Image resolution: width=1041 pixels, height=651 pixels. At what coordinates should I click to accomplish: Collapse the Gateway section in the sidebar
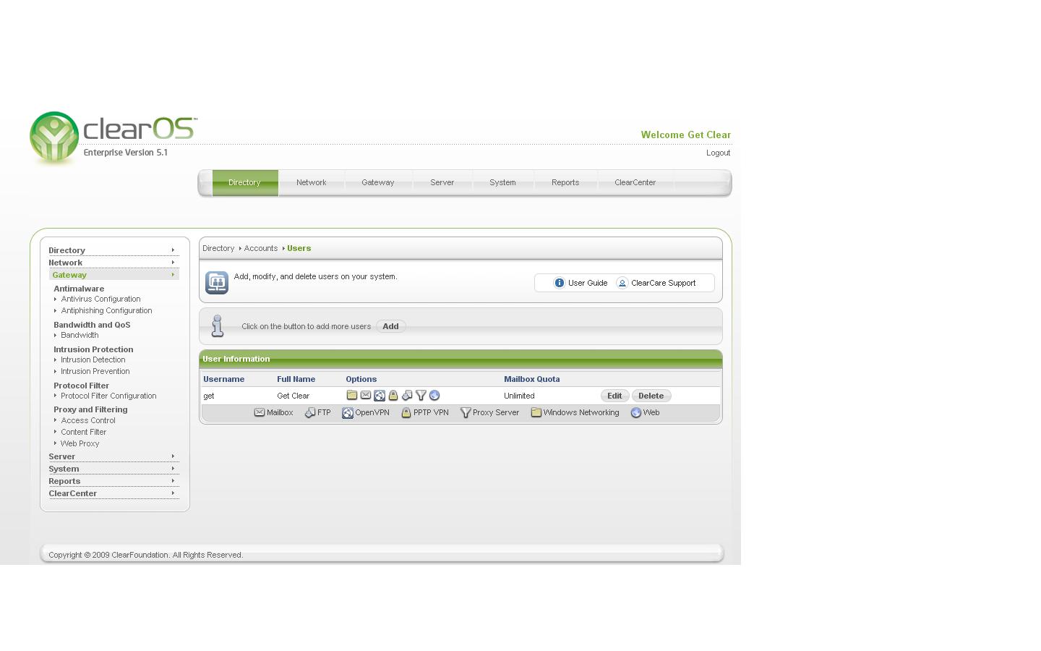pos(113,275)
